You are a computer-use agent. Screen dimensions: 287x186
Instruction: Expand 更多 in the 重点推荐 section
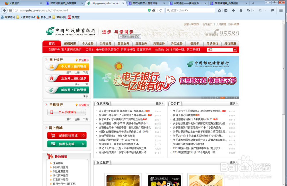(x=234, y=162)
